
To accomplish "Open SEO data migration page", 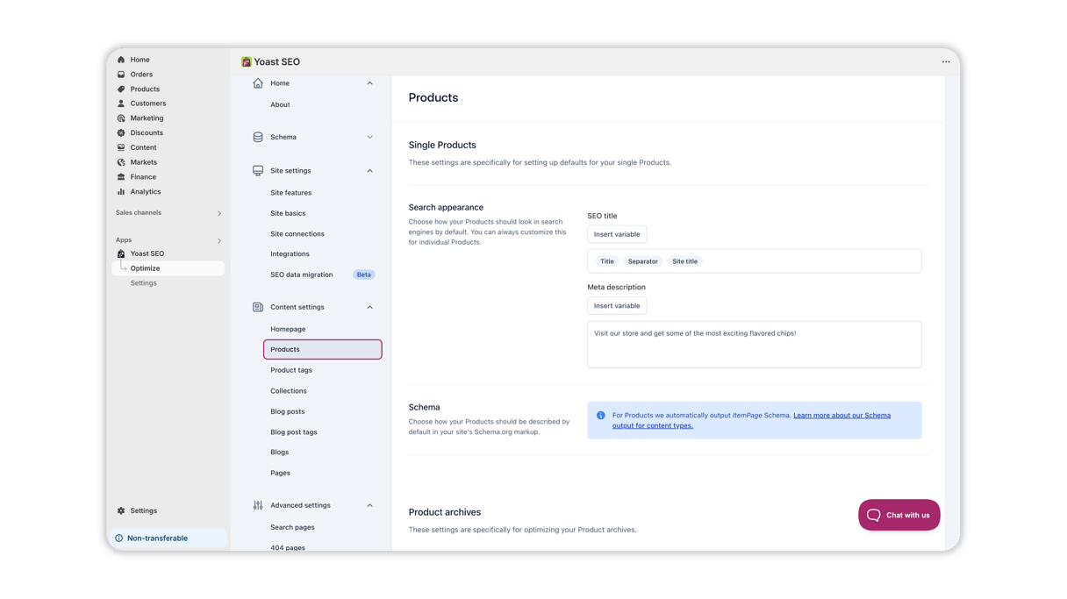I will 302,275.
